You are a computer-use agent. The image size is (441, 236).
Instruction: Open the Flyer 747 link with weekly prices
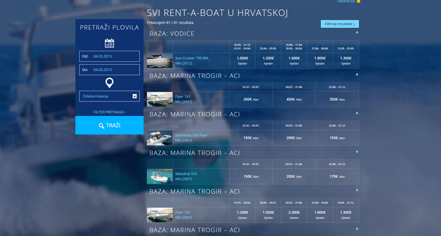(x=183, y=212)
